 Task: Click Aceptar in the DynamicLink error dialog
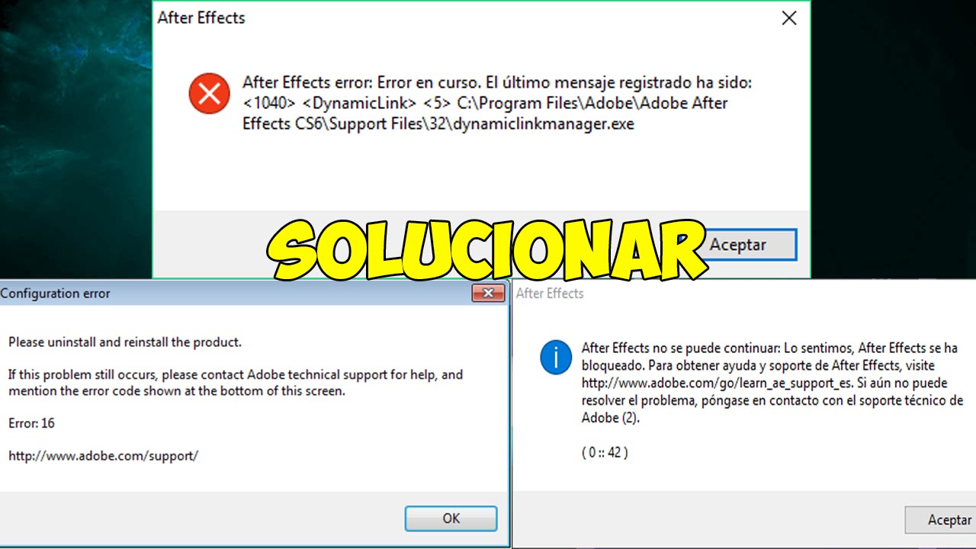[738, 245]
